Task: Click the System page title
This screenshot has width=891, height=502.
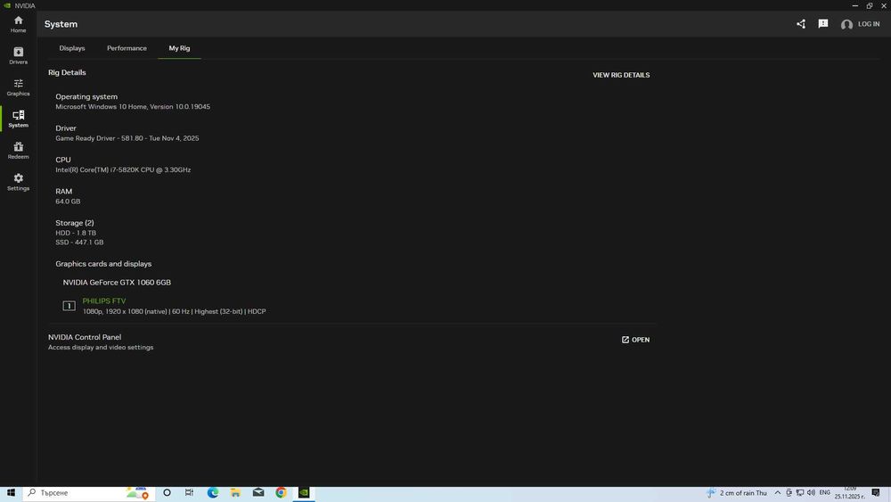Action: [x=61, y=24]
